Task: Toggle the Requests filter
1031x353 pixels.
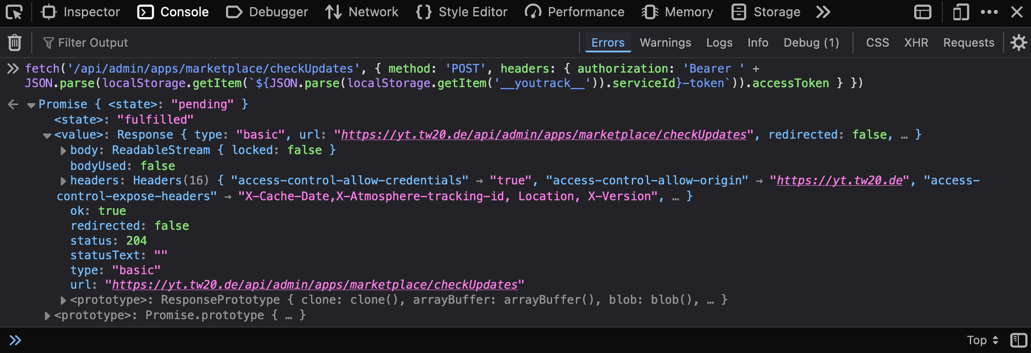Action: pos(968,43)
